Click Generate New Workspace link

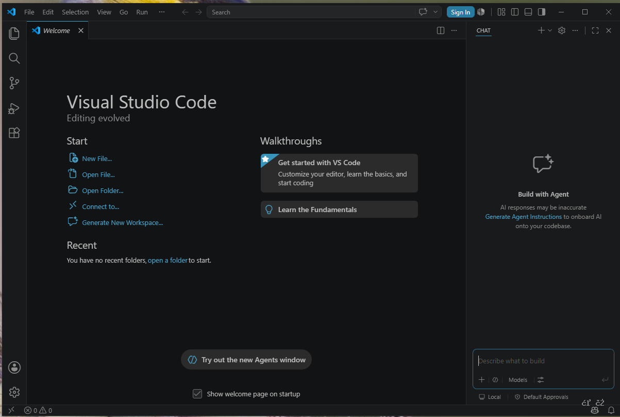pos(122,222)
